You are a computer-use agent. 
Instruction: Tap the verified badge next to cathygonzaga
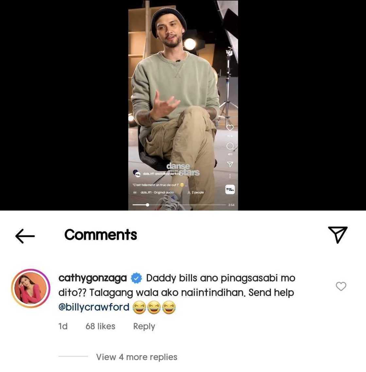point(136,278)
